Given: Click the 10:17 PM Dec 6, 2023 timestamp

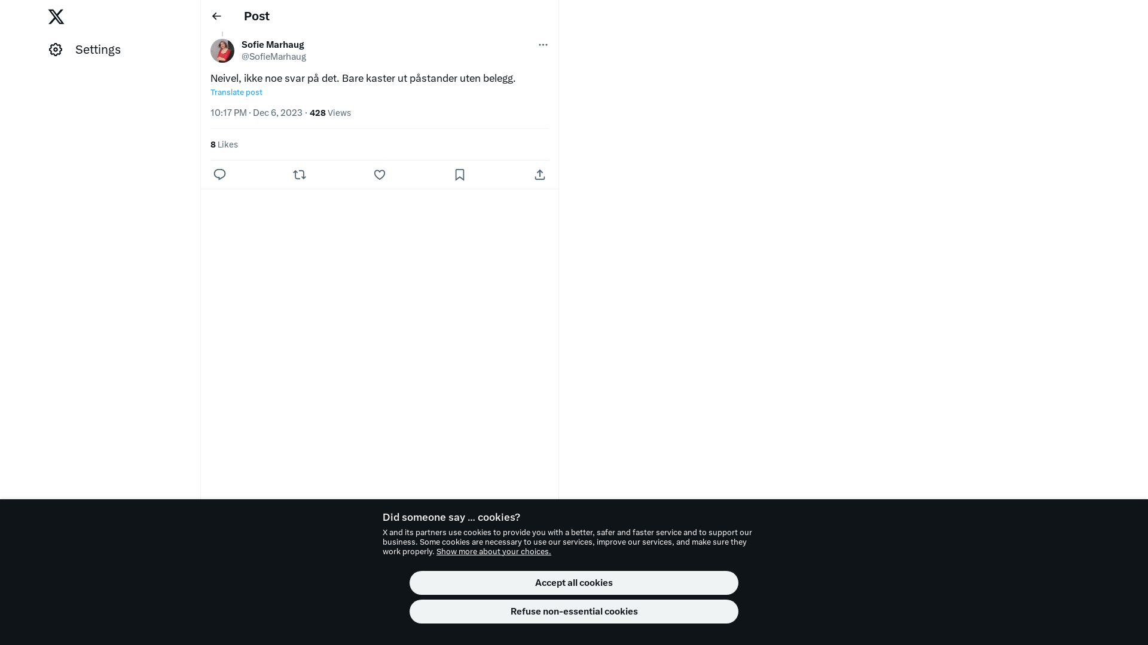Looking at the screenshot, I should (x=257, y=113).
